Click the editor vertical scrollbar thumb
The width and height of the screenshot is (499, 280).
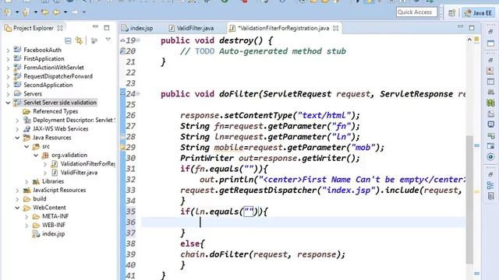[x=469, y=199]
